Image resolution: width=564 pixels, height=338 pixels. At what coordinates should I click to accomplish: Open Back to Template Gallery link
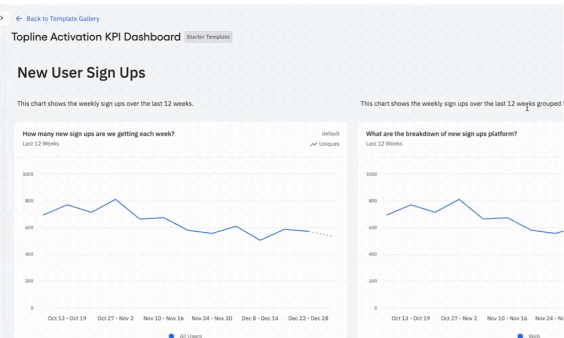(x=63, y=19)
